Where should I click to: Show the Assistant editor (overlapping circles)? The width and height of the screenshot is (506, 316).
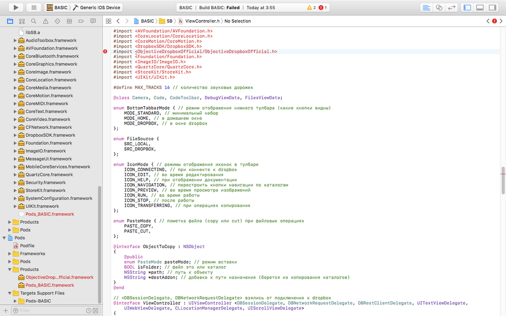click(439, 8)
